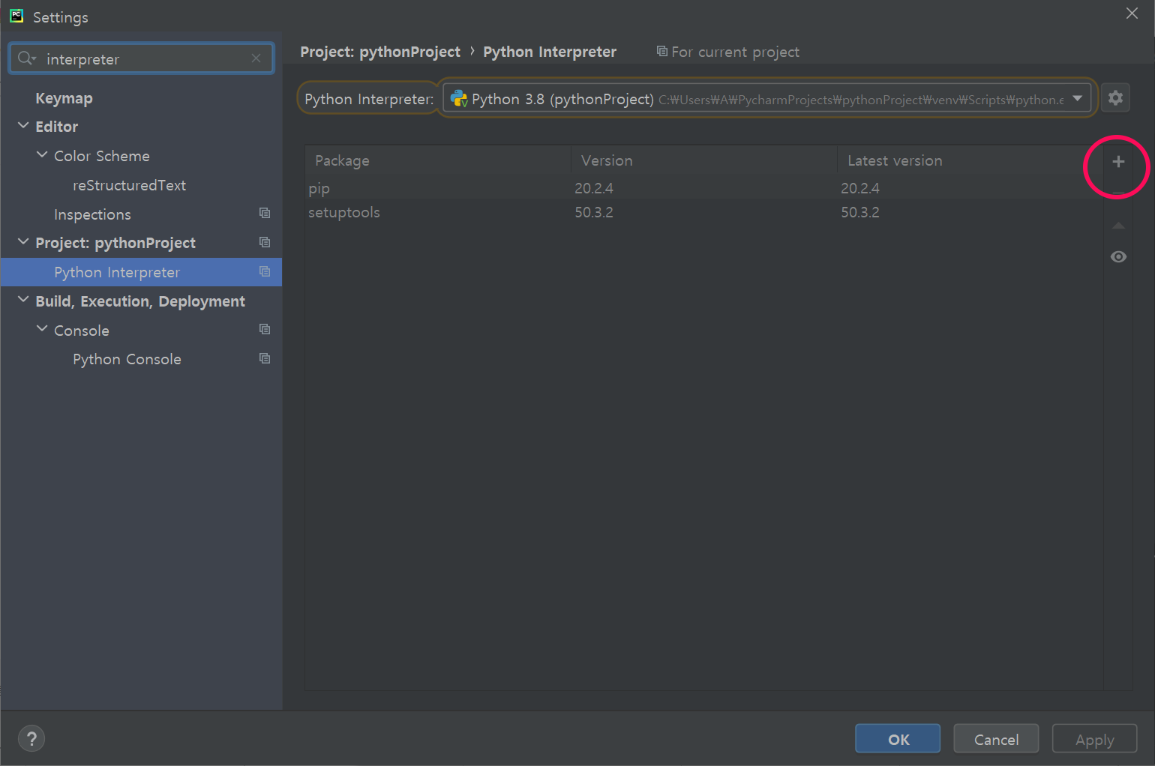Image resolution: width=1155 pixels, height=766 pixels.
Task: Collapse the Project: pythonProject node arrow
Action: click(x=23, y=241)
